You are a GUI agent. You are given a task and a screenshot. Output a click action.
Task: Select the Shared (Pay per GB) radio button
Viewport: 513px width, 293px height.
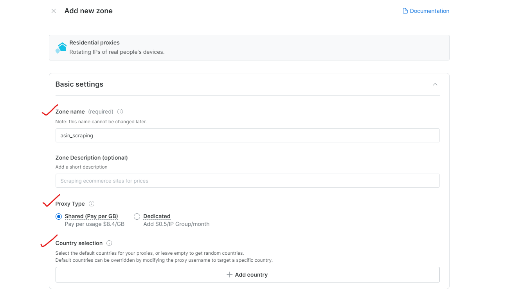pyautogui.click(x=59, y=217)
